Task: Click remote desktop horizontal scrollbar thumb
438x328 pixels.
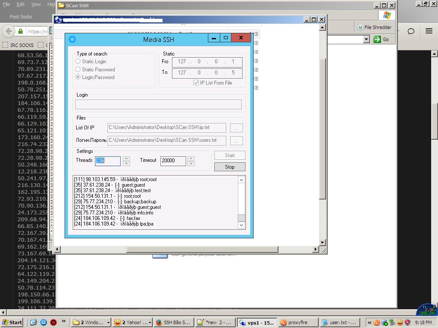Action: click(x=202, y=249)
